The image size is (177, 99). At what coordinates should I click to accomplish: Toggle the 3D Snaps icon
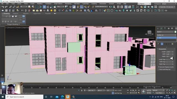[x=78, y=7]
